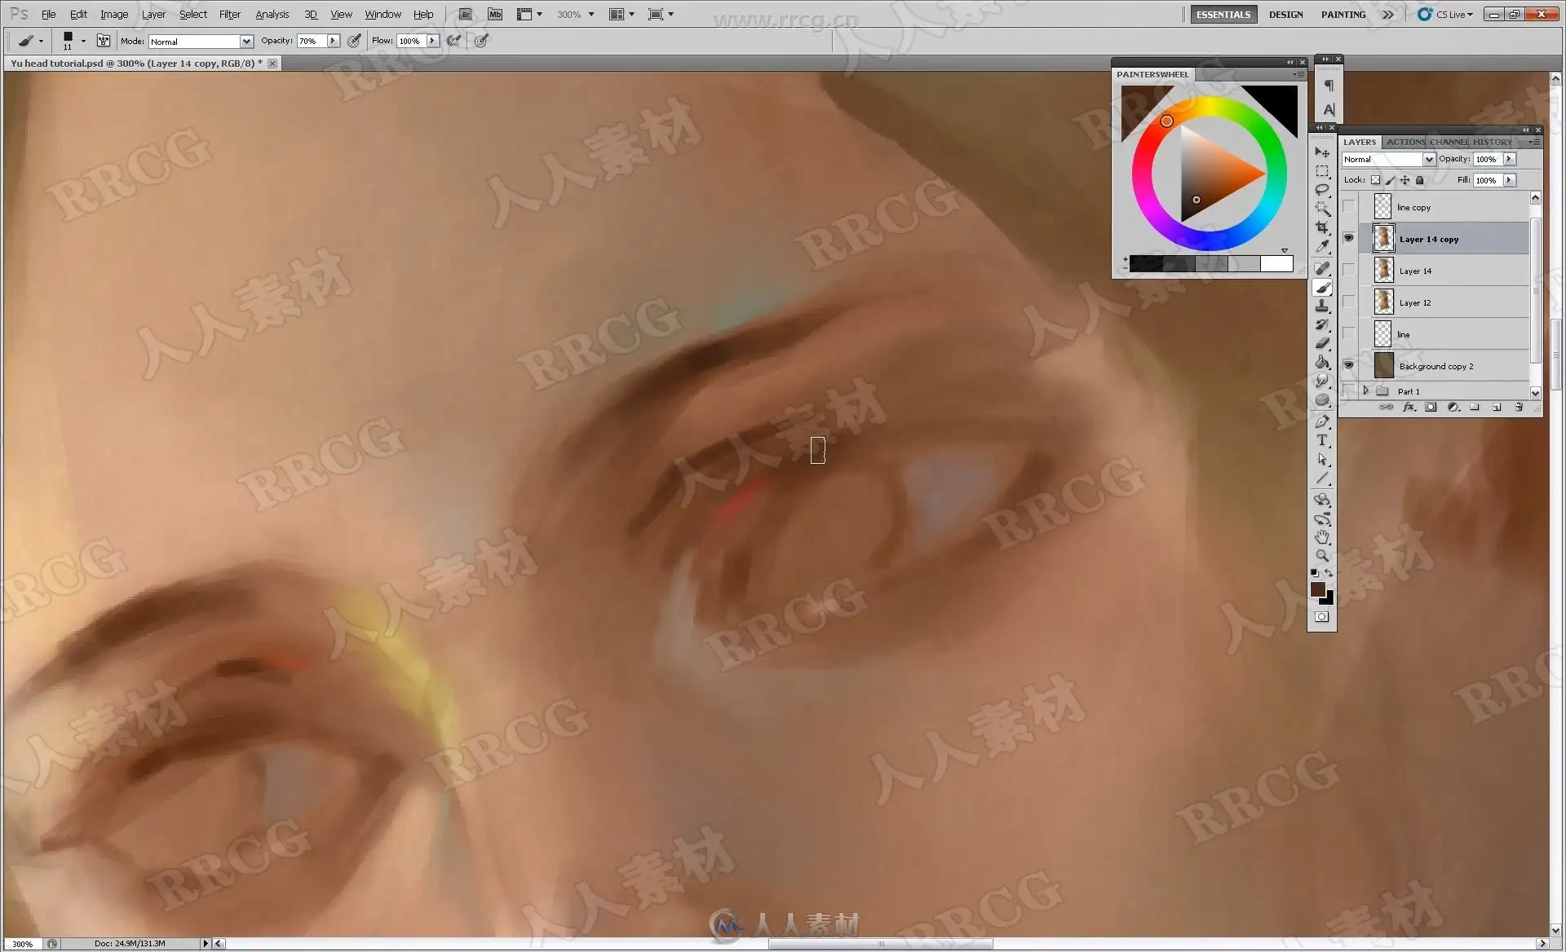Select the Smudge tool

click(x=1322, y=381)
